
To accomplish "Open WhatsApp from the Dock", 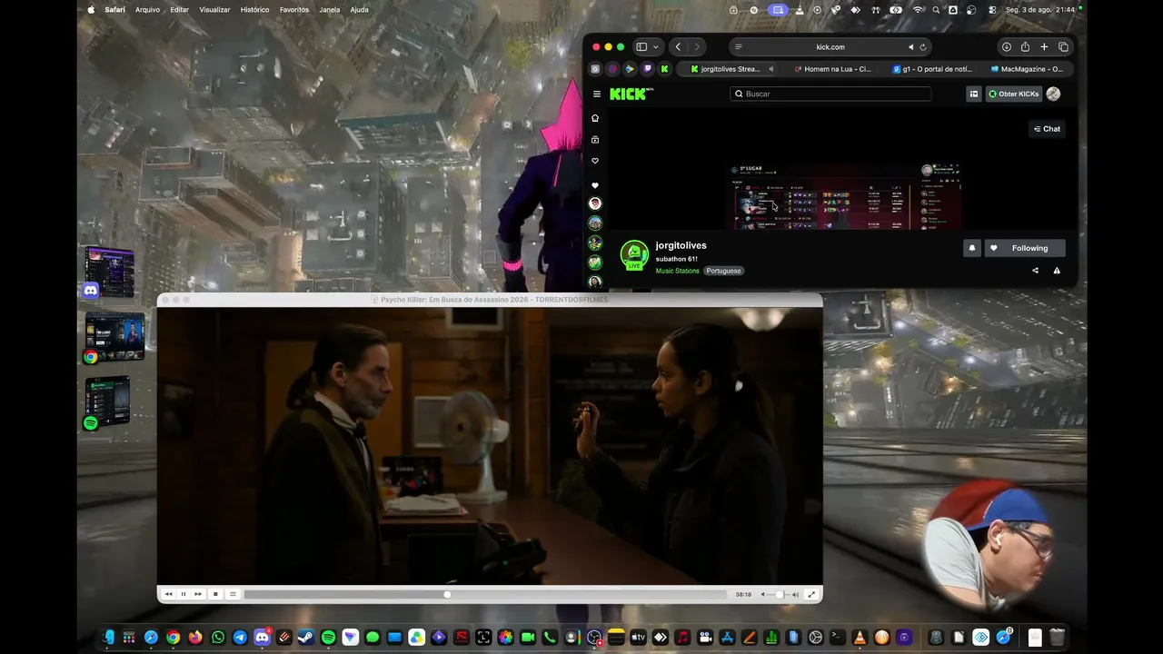I will [218, 638].
